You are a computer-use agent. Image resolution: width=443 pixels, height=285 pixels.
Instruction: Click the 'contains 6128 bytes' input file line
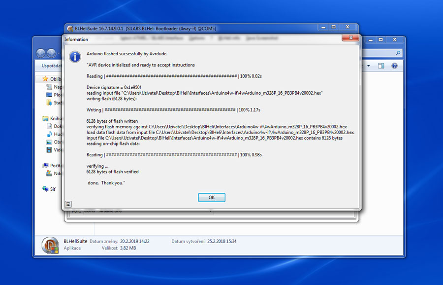tap(215, 138)
